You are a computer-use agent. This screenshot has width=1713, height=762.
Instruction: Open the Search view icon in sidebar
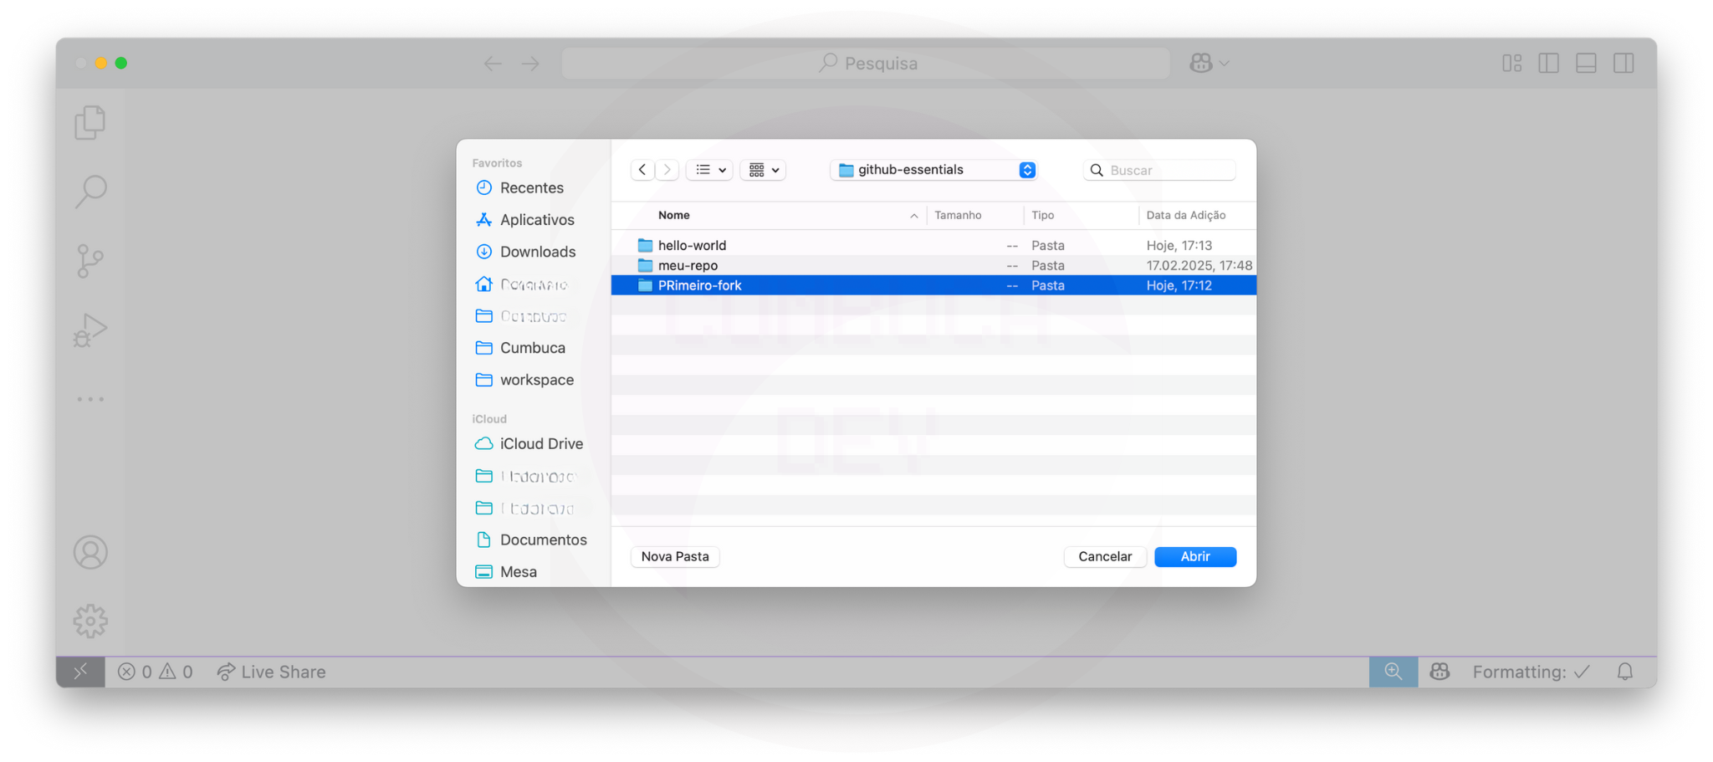tap(90, 192)
